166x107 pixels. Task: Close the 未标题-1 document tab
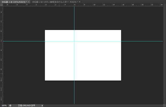pos(29,2)
